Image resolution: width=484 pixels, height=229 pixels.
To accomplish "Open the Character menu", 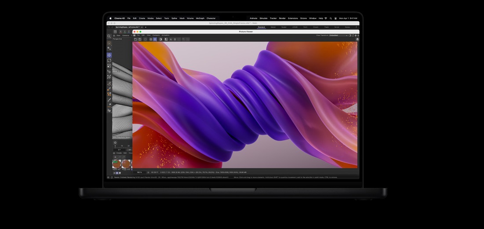I will point(211,18).
